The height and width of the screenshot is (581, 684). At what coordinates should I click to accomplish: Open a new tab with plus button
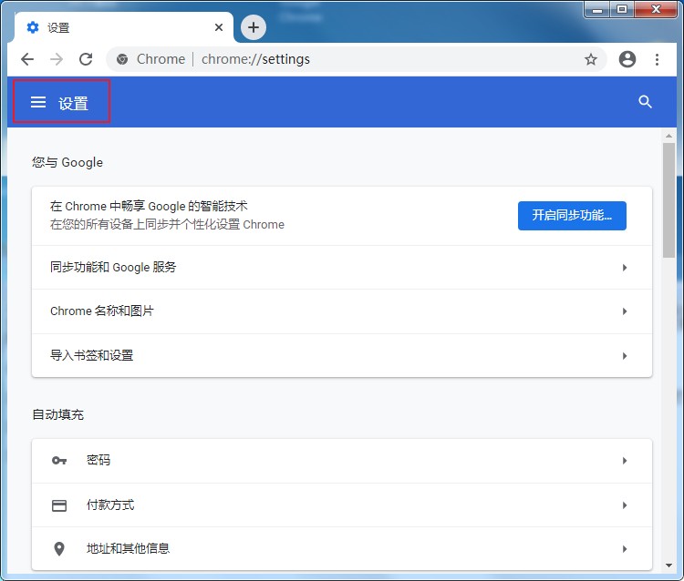(x=254, y=27)
